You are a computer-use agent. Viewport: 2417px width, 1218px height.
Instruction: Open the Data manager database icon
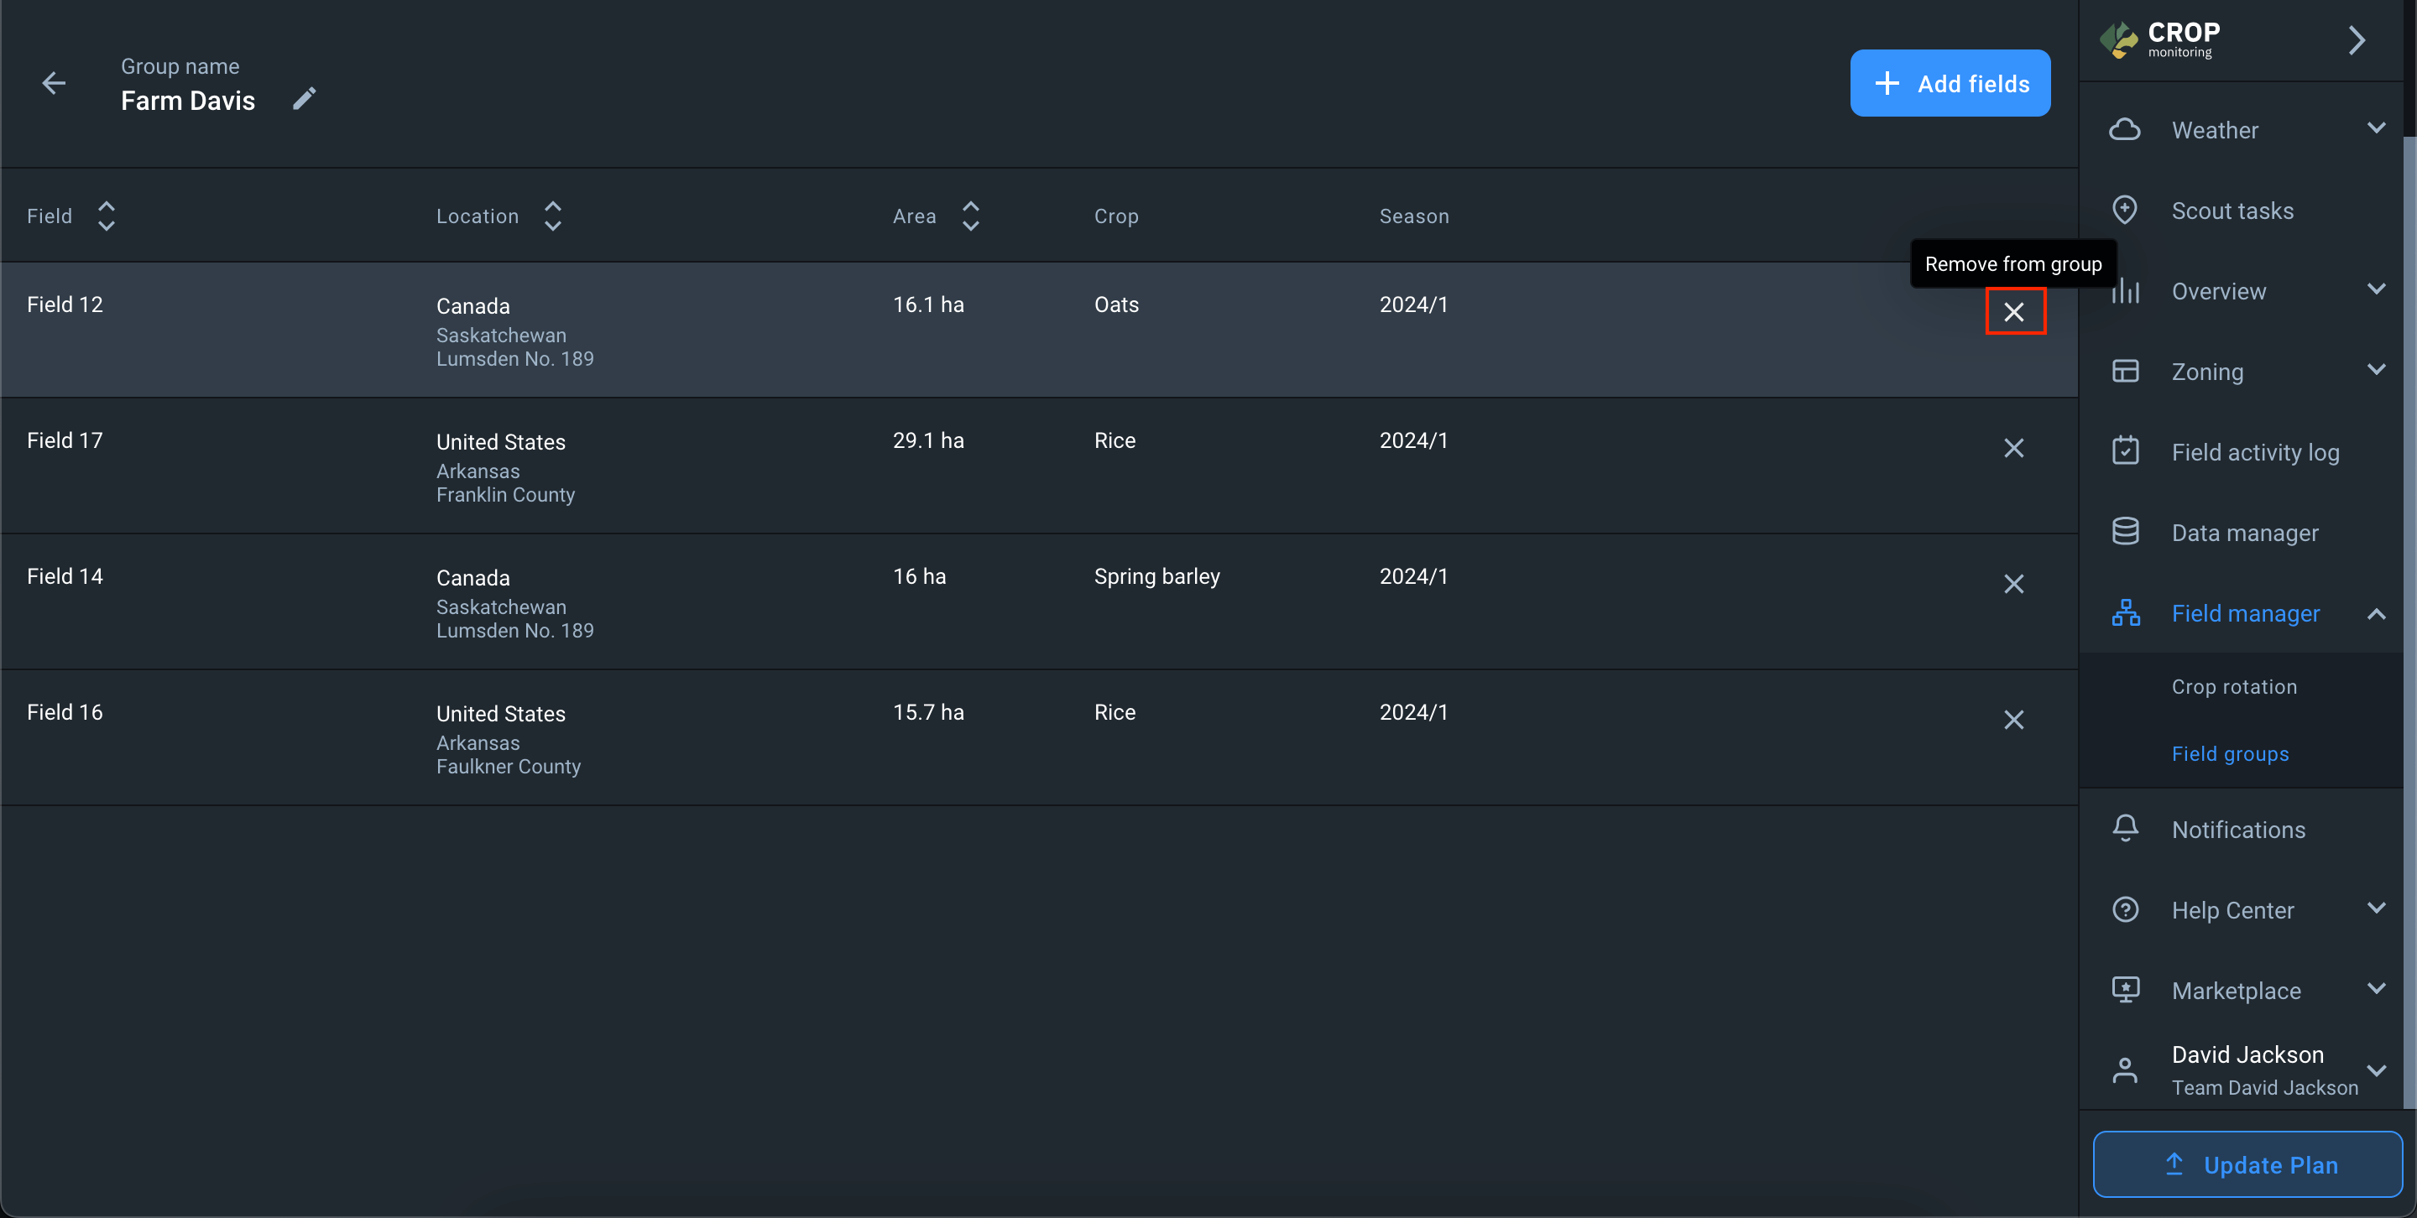2125,532
